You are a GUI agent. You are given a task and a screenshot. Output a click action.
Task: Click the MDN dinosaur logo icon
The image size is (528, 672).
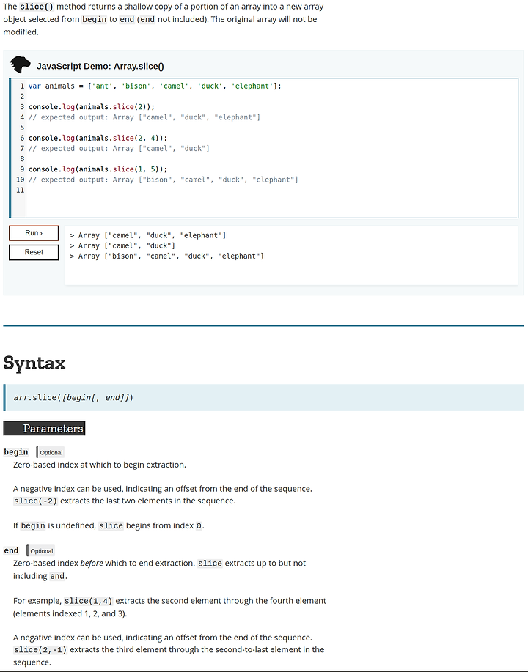[x=20, y=64]
